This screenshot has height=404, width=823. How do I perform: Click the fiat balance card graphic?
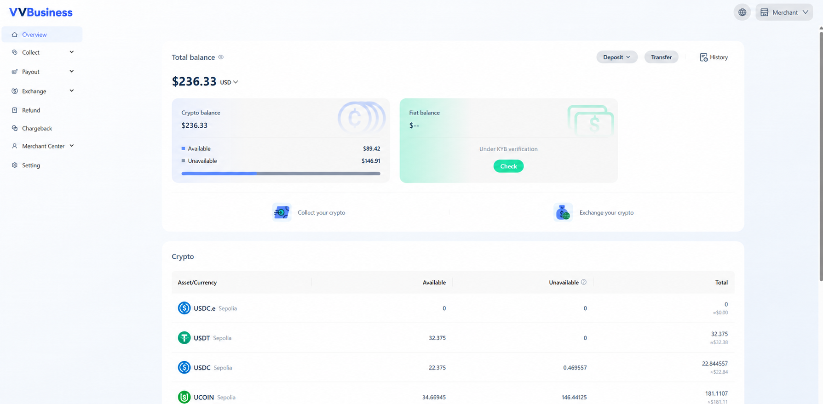point(591,120)
